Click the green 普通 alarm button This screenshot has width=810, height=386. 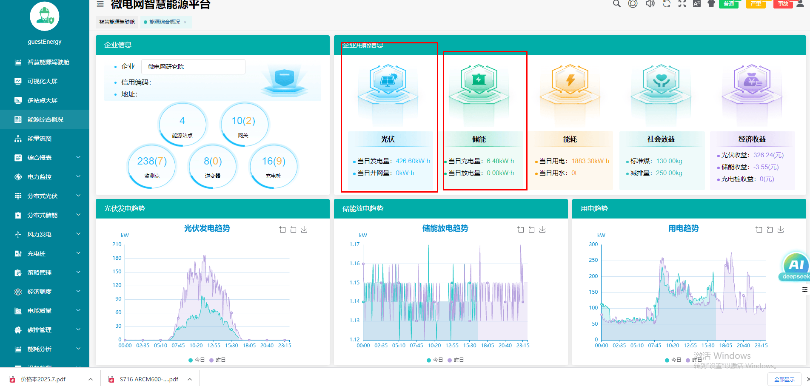(729, 4)
